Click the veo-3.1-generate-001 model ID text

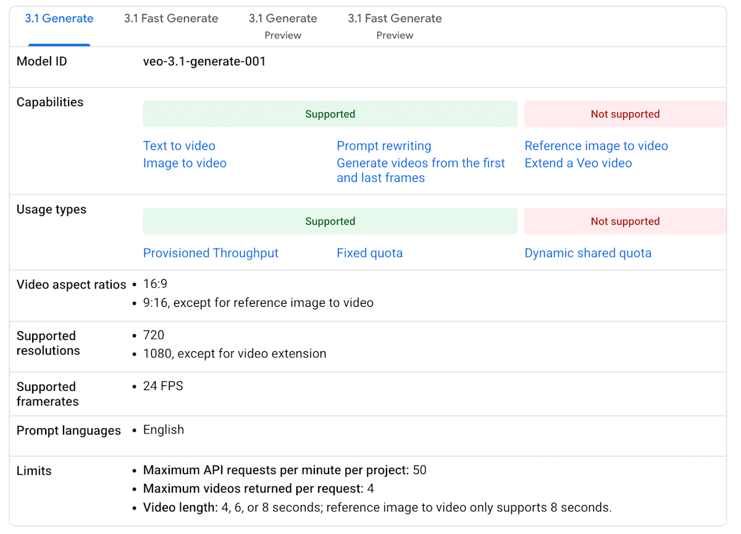coord(204,62)
